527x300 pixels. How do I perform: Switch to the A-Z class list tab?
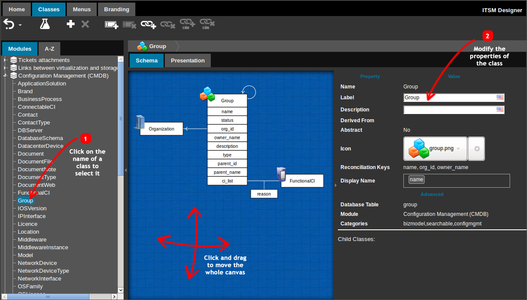49,49
